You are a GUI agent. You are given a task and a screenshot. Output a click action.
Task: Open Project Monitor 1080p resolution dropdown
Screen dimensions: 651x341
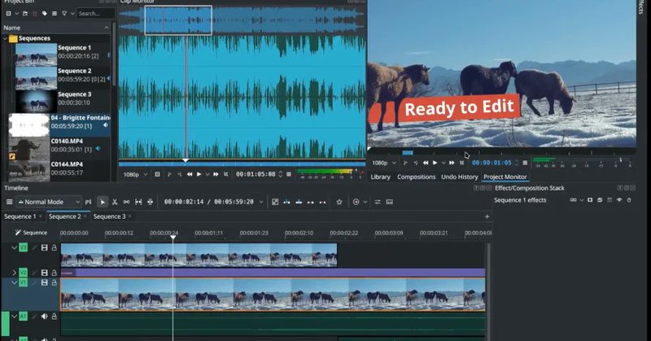pyautogui.click(x=383, y=163)
